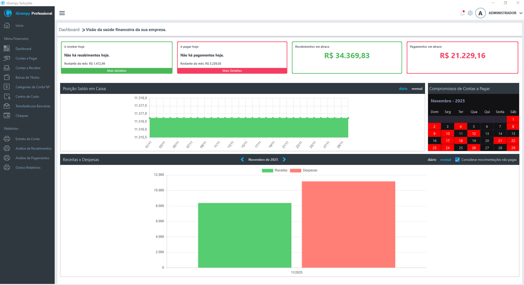This screenshot has width=524, height=285.
Task: Click the Início home icon
Action: tap(7, 26)
